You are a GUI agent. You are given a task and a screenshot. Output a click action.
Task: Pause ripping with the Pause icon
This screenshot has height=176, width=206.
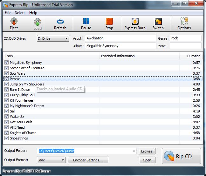pos(86,22)
